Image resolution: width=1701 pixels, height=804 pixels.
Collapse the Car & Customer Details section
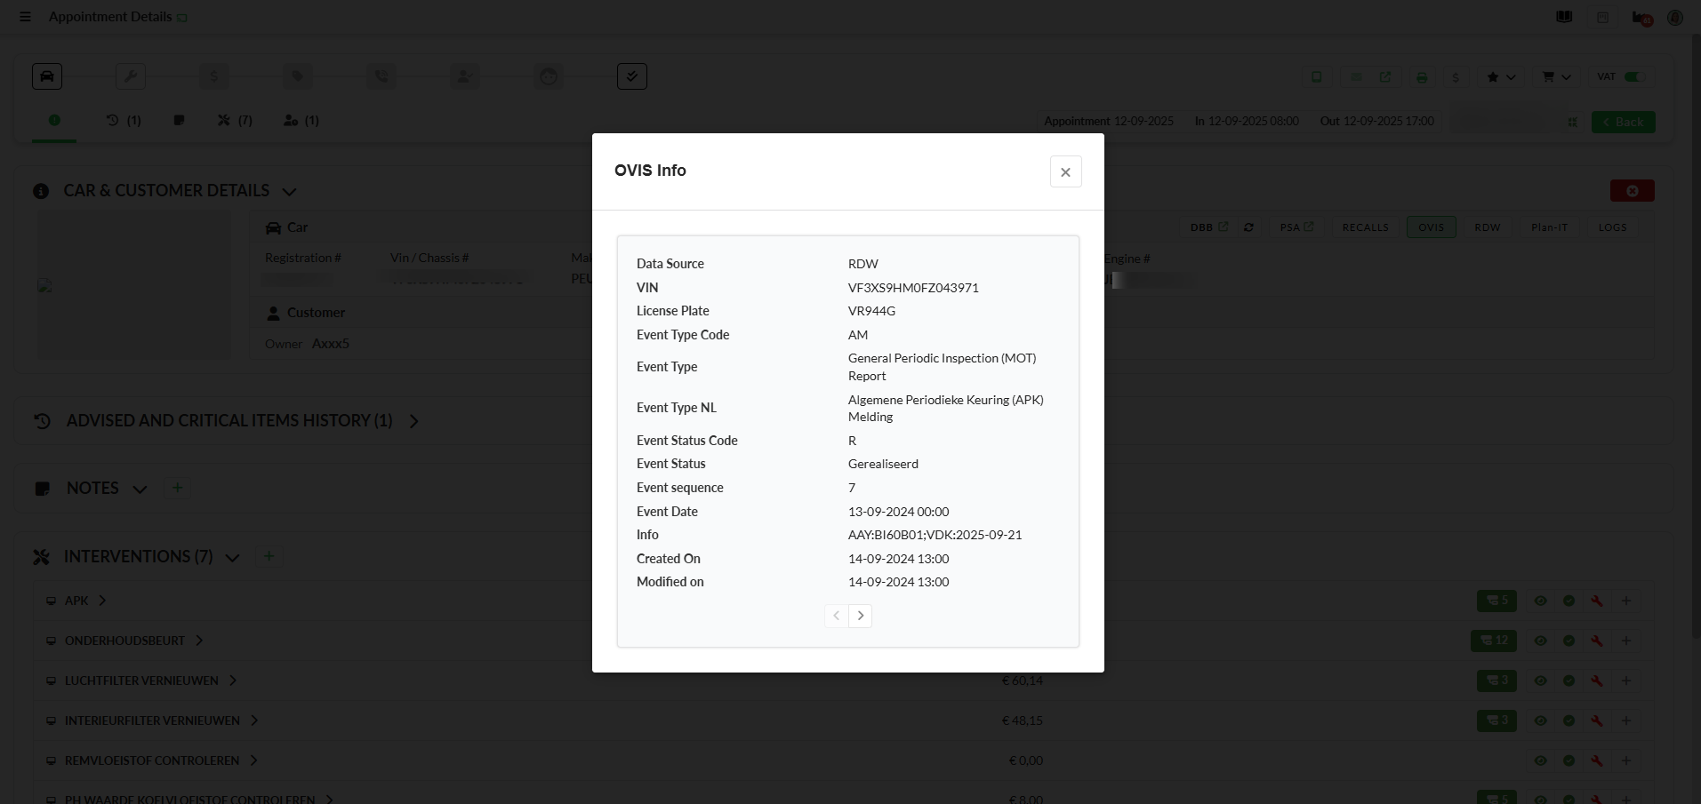289,191
